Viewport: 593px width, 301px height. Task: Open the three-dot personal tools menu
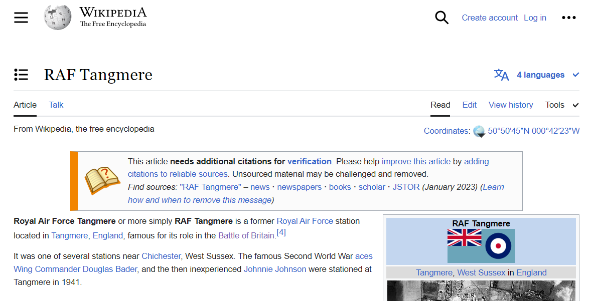(568, 18)
